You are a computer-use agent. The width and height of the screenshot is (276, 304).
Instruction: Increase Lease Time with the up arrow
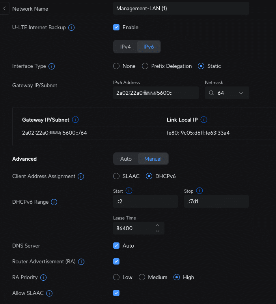click(x=157, y=225)
